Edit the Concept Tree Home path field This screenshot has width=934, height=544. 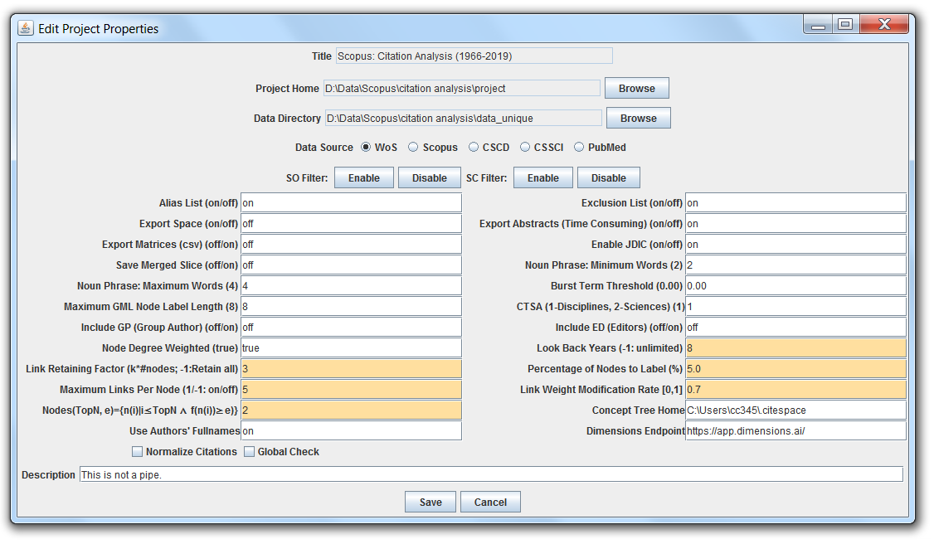(x=795, y=410)
